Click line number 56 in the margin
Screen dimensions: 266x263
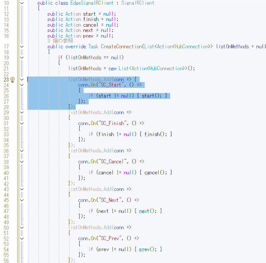(6, 260)
